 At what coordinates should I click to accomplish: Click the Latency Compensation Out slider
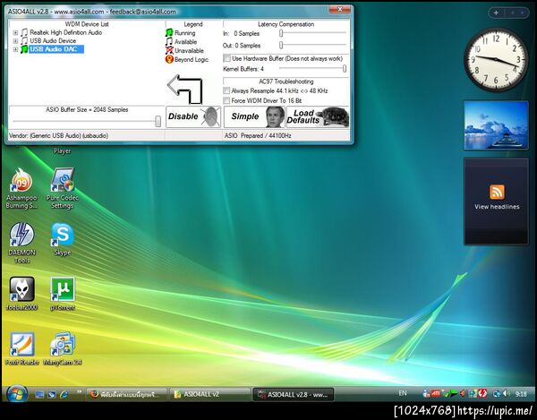tap(281, 45)
